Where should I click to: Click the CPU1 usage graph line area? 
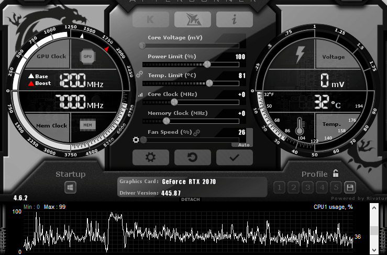pos(189,232)
